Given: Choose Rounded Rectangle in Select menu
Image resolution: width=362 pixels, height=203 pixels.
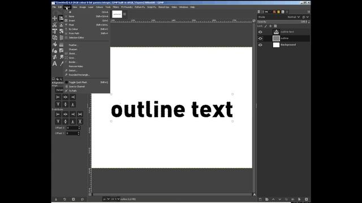Looking at the screenshot, I should (x=87, y=75).
